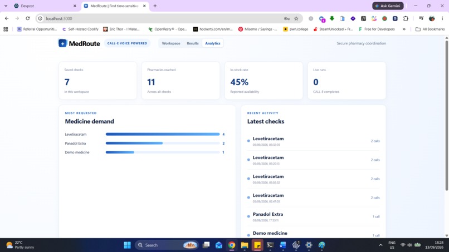Show hidden system tray icons
Screen dimensions: 449x252
pyautogui.click(x=380, y=245)
